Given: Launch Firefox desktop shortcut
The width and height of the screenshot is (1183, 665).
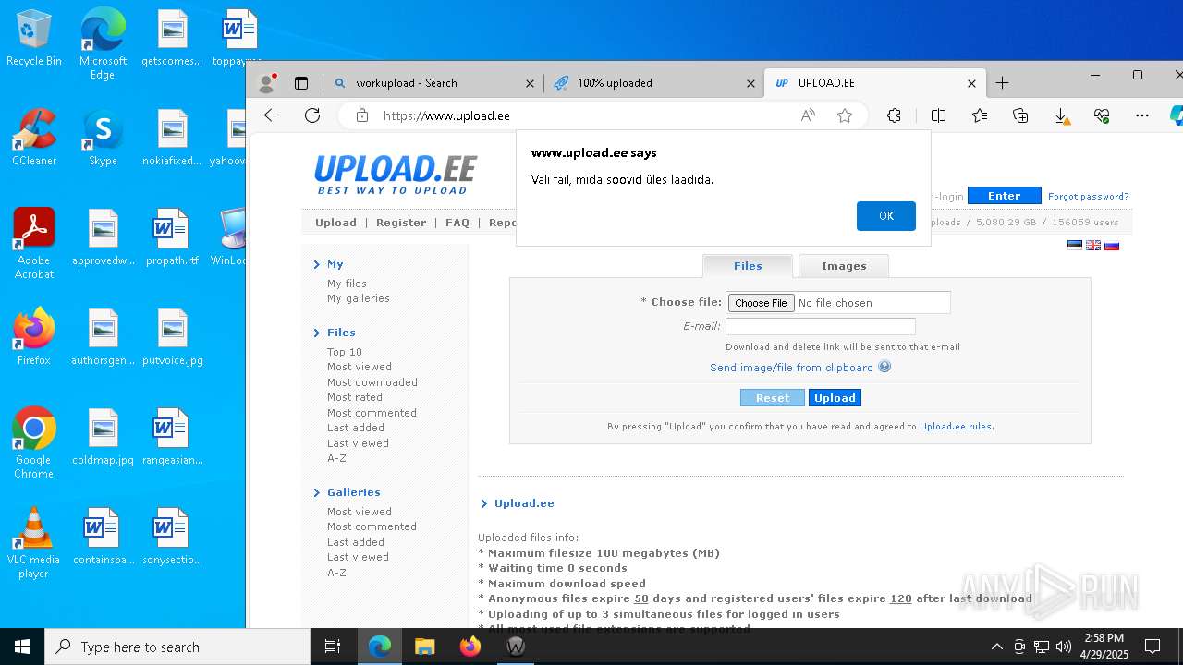Looking at the screenshot, I should (34, 337).
